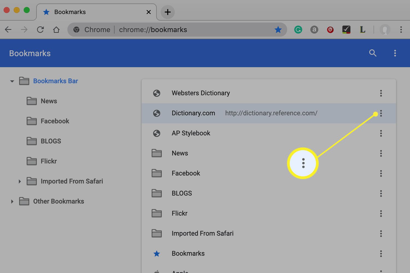
Task: Select the Bookmarks browser tab
Action: [96, 12]
